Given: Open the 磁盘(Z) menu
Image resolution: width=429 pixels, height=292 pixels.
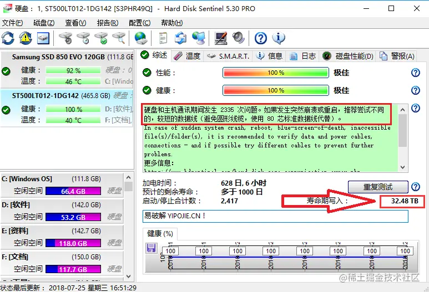Looking at the screenshot, I should (44, 23).
